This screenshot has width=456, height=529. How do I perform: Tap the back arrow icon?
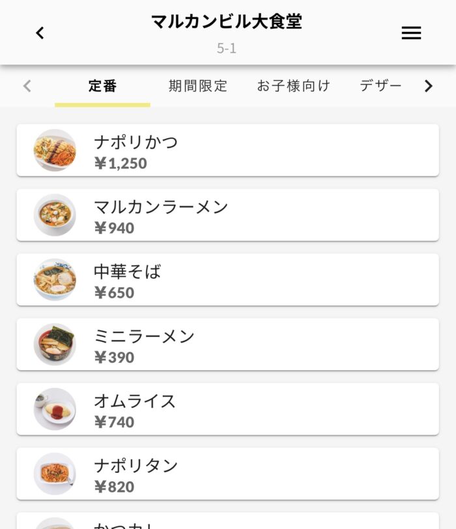pyautogui.click(x=40, y=33)
